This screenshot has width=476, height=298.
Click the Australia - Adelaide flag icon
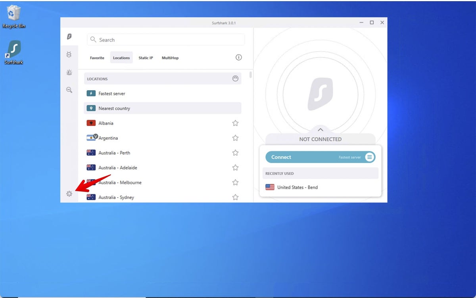[91, 167]
